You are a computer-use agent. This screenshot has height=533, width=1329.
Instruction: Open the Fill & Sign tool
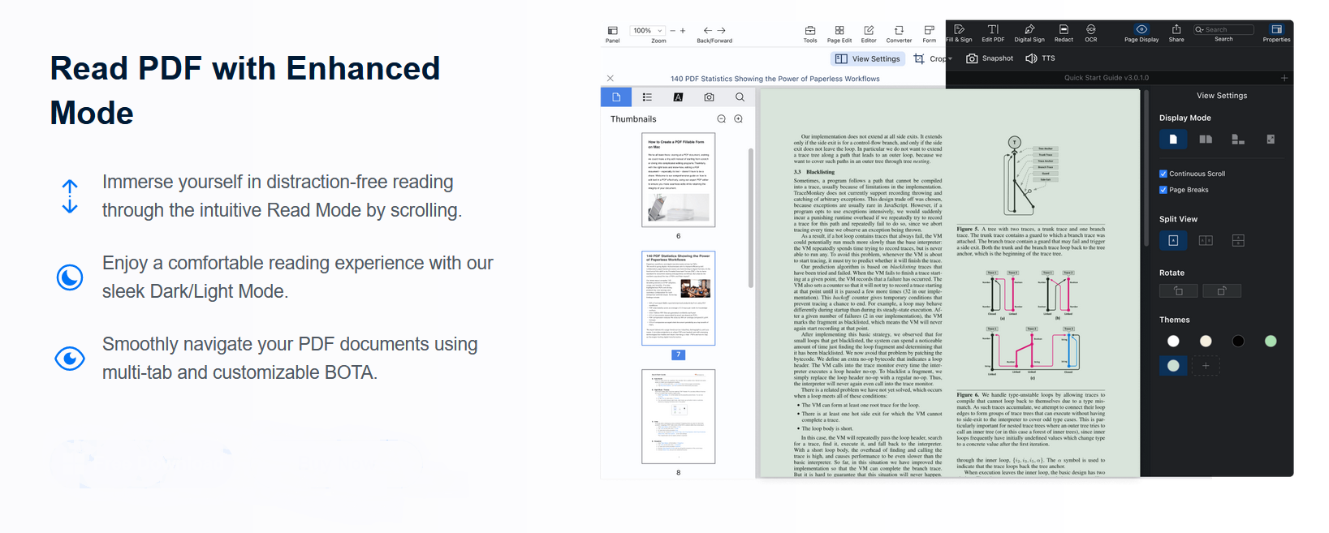(x=959, y=33)
